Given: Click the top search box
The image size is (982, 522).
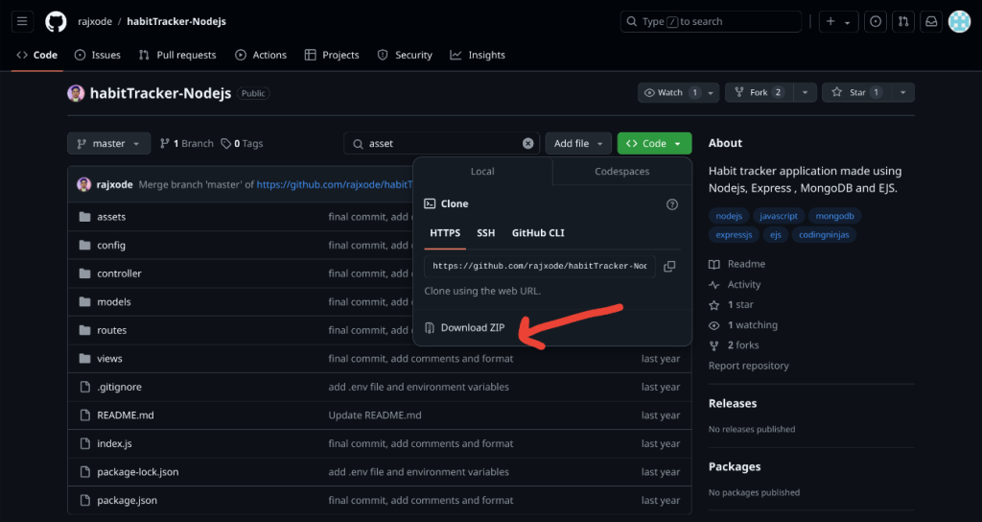Looking at the screenshot, I should (710, 21).
